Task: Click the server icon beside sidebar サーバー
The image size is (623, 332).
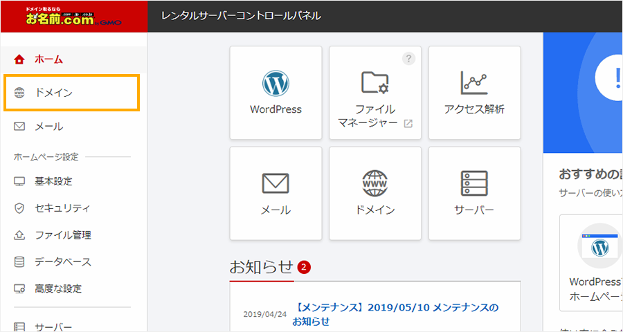Action: (x=19, y=327)
